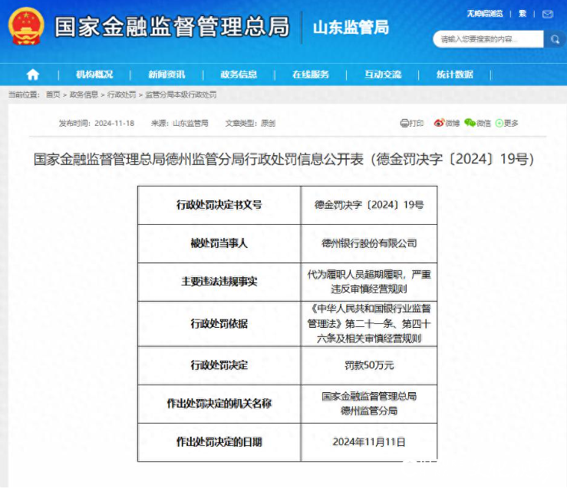Viewport: 567px width, 492px height.
Task: Select the 被处罚当事人 header cell
Action: coord(219,243)
